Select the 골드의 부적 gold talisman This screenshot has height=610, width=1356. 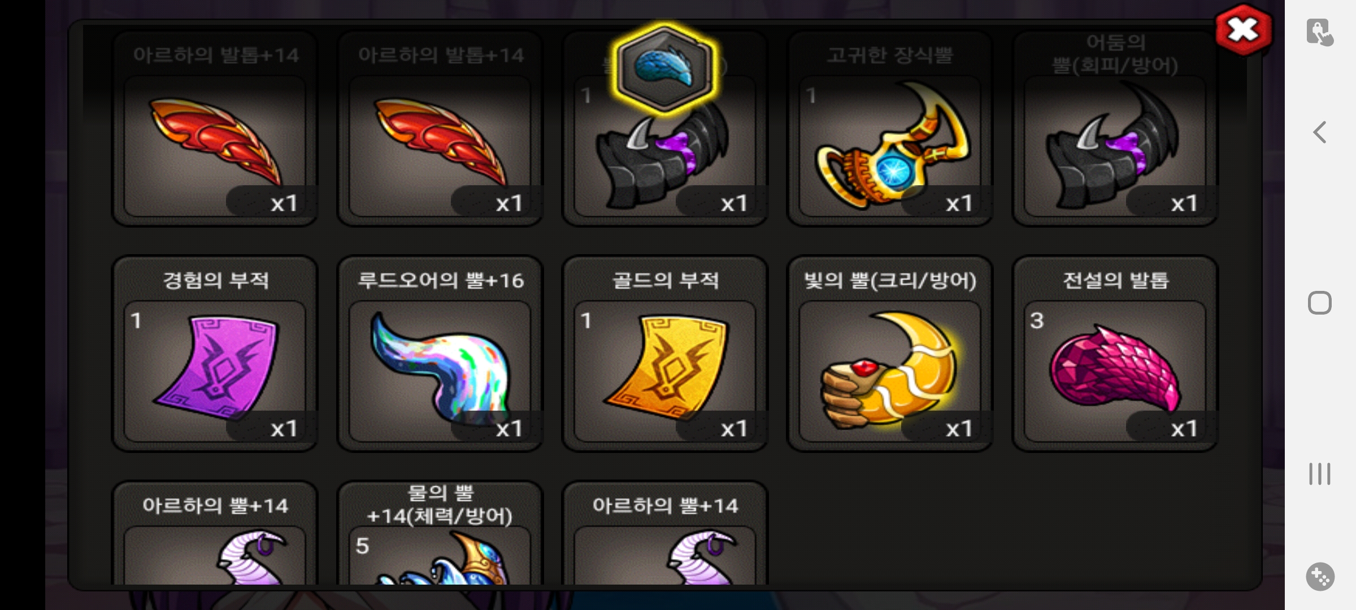pos(665,354)
